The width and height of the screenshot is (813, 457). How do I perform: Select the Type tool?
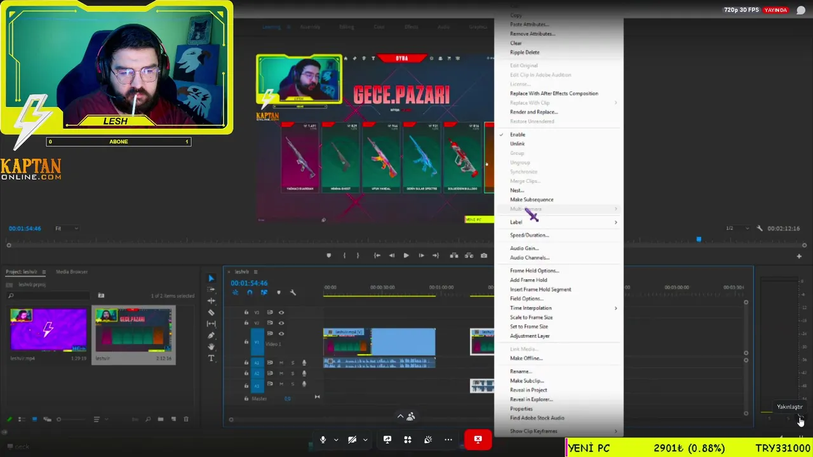click(212, 358)
